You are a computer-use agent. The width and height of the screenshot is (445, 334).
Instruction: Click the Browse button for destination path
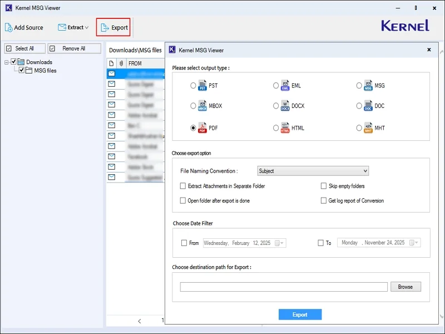pyautogui.click(x=406, y=286)
